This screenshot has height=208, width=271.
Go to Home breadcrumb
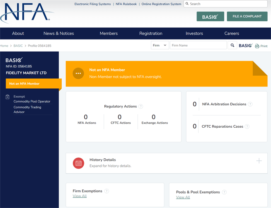click(4, 46)
